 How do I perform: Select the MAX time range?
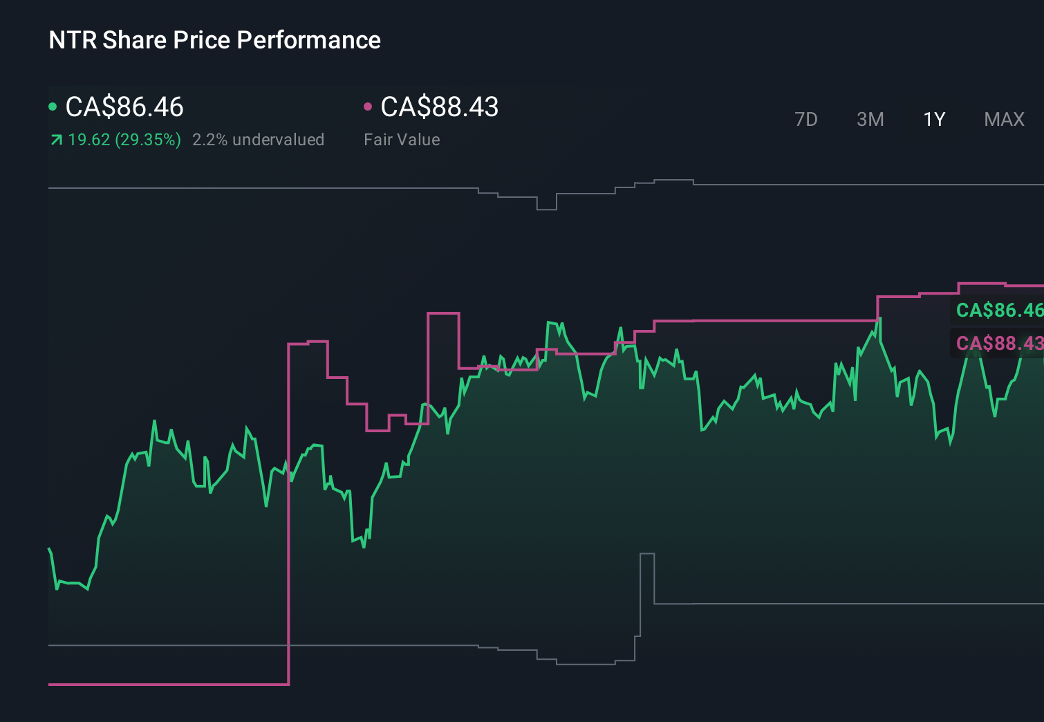(x=1003, y=119)
